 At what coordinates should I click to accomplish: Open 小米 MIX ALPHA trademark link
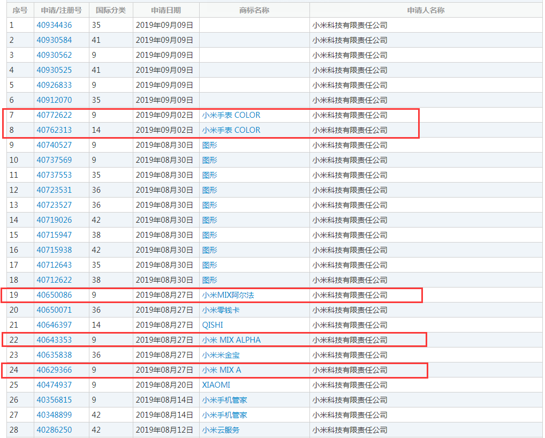[231, 339]
